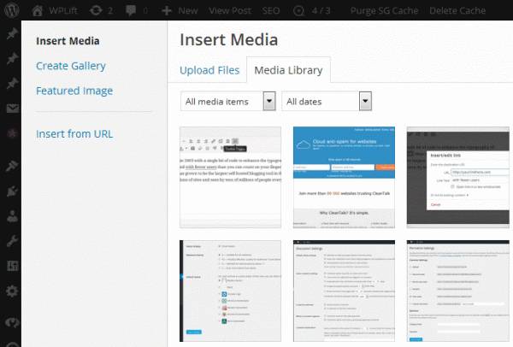This screenshot has width=513, height=347.
Task: Switch to the Upload Files tab
Action: coord(210,69)
